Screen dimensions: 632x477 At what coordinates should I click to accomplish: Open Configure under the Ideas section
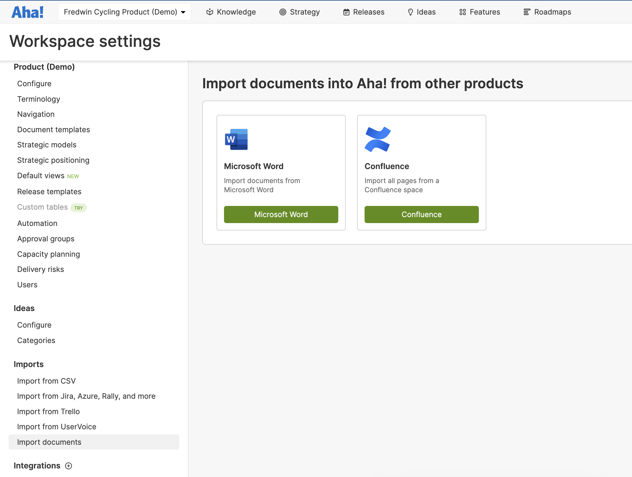coord(34,325)
